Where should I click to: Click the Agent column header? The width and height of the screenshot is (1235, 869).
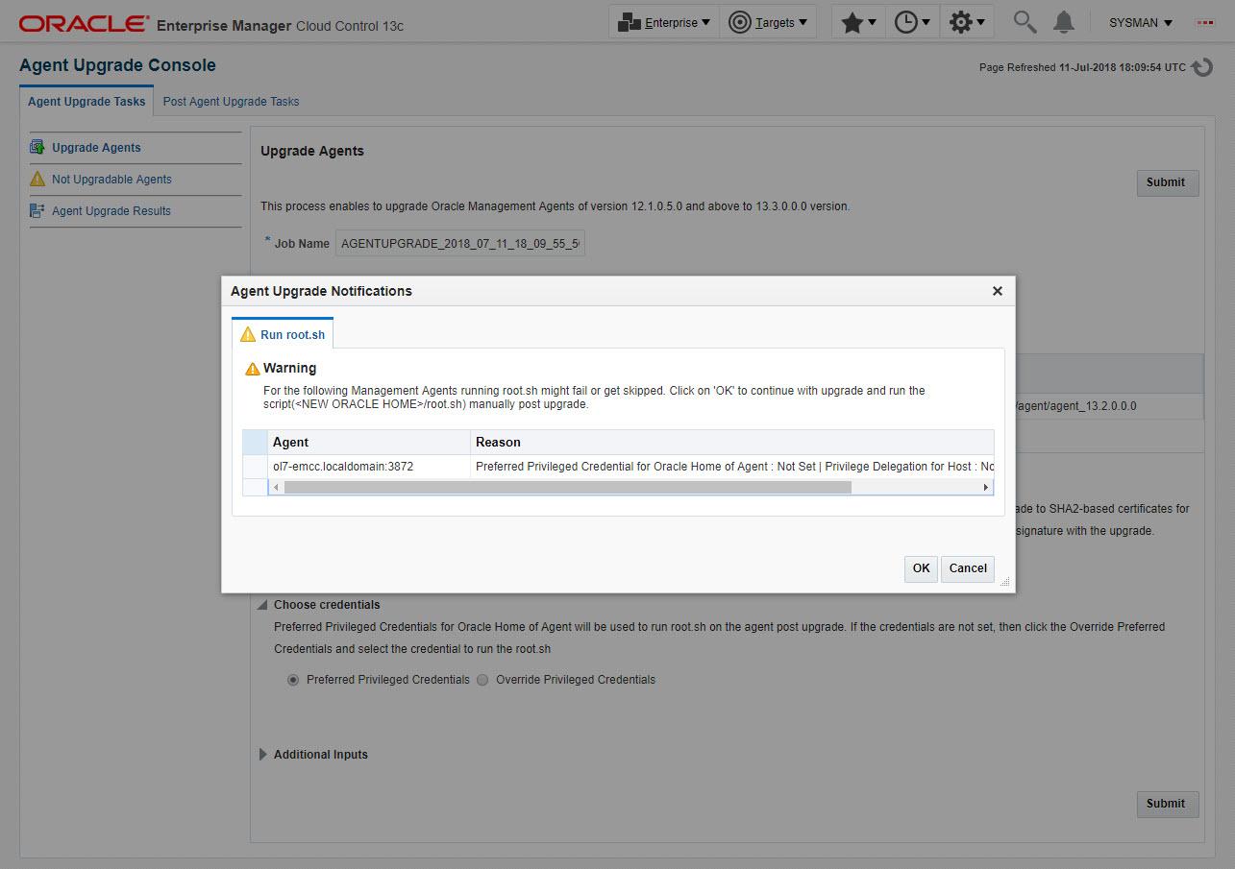click(x=369, y=442)
